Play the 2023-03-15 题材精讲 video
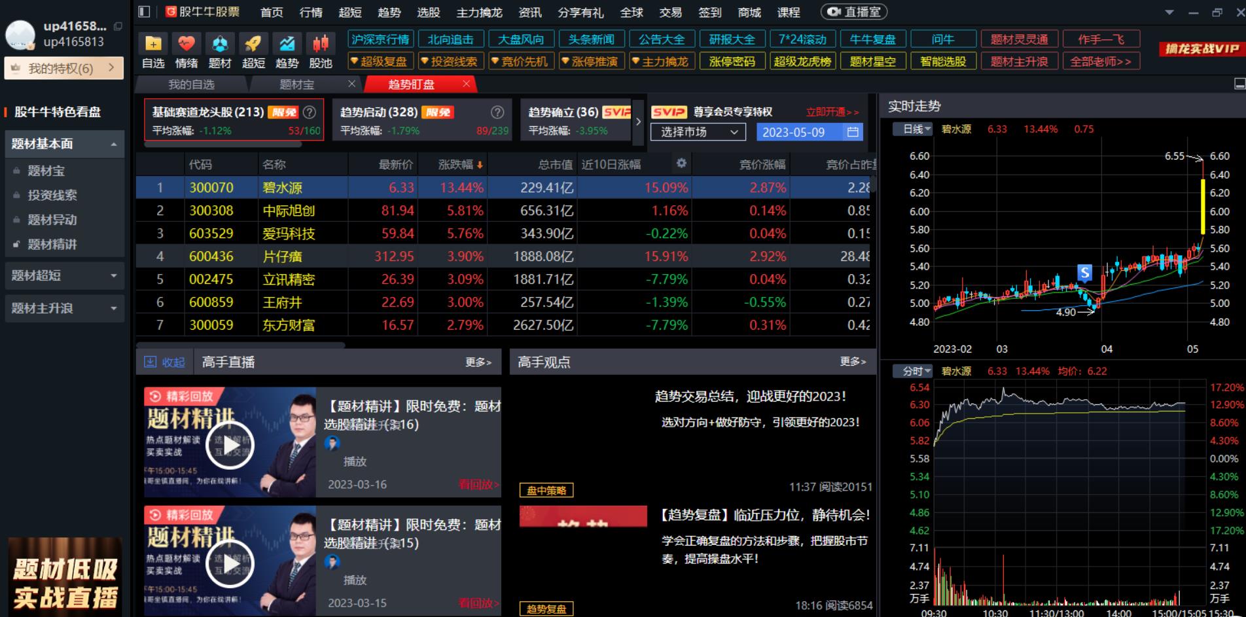Screen dimensions: 1246x617 click(229, 563)
